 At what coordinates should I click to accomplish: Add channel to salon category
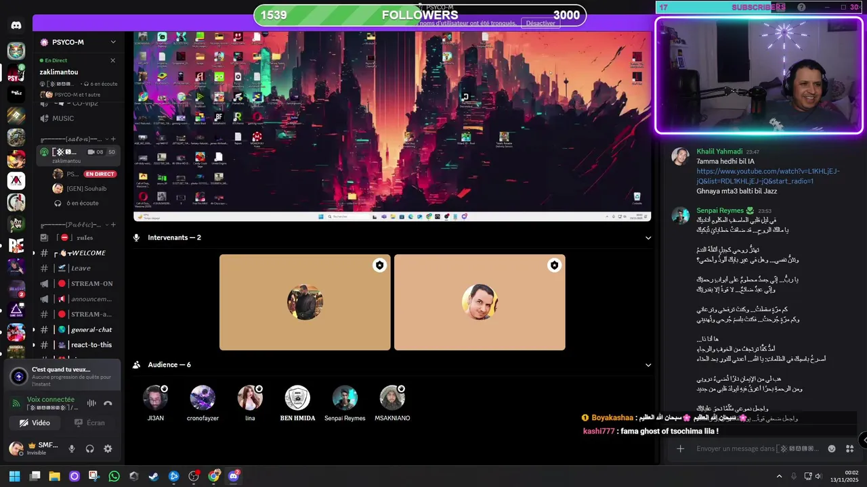pyautogui.click(x=113, y=139)
